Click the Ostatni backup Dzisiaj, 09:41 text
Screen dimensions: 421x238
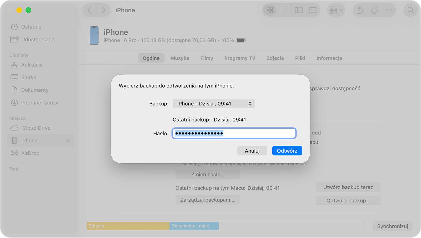209,120
